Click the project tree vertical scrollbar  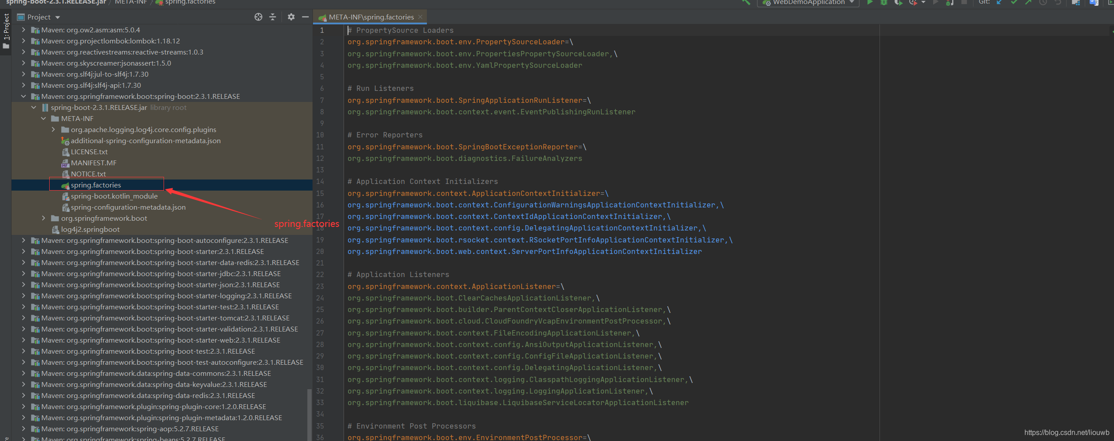309,414
